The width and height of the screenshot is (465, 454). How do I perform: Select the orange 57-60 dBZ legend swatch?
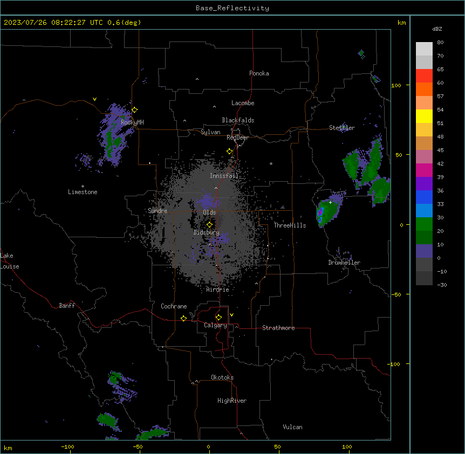[424, 89]
